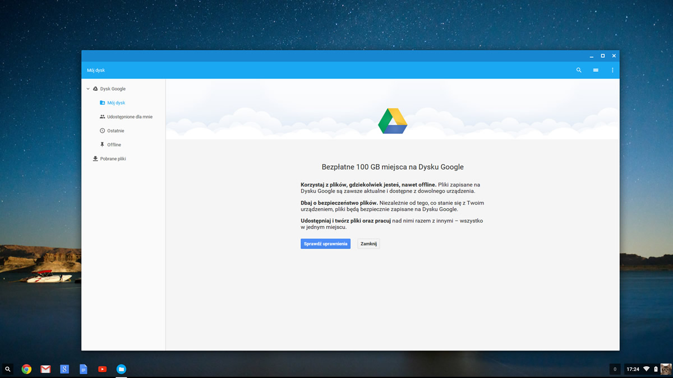Open Pobrane pliki downloads folder
673x378 pixels.
click(x=113, y=158)
